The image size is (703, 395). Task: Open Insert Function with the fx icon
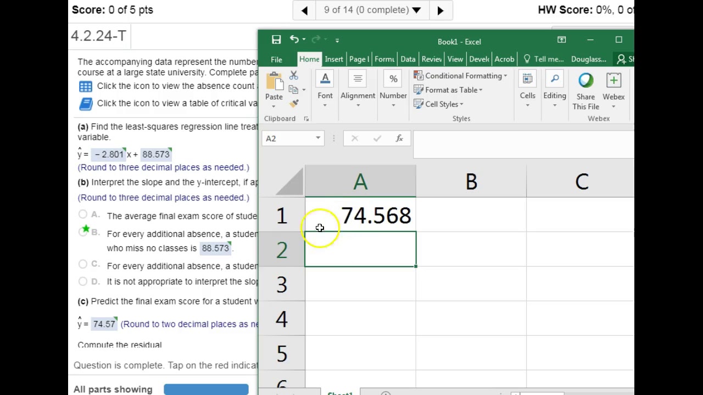399,139
